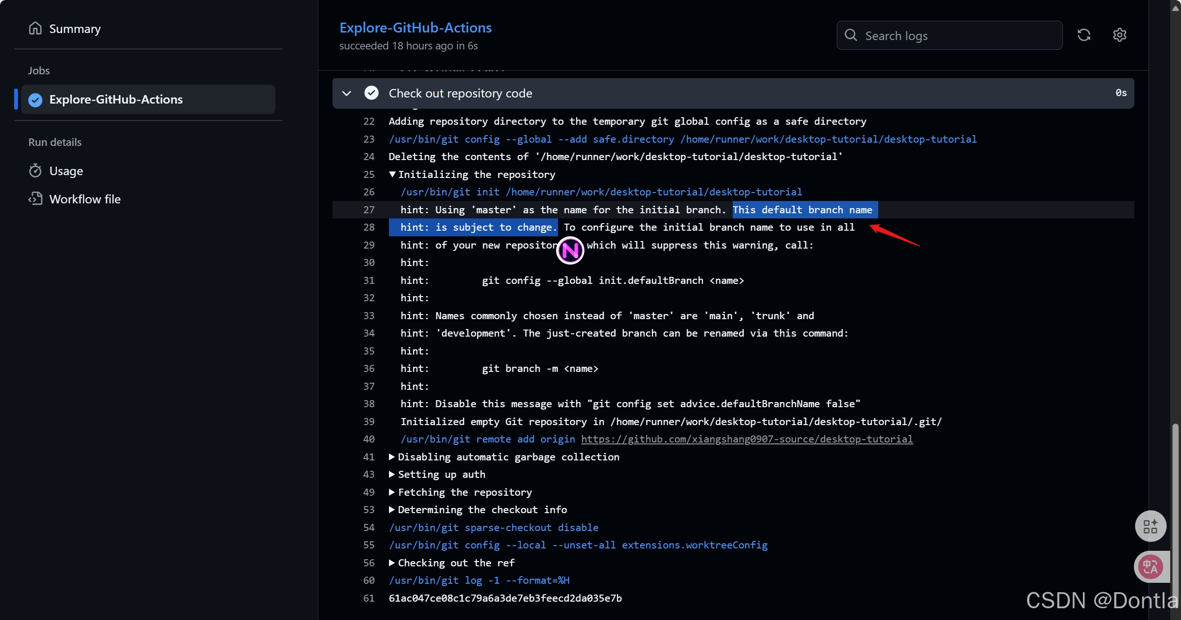
Task: Click the success checkmark on Check out repository code
Action: 372,93
